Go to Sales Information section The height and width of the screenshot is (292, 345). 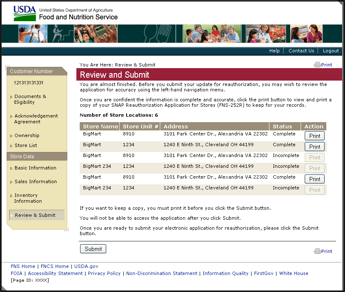click(x=35, y=182)
